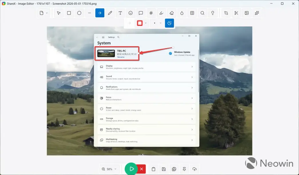Open the emoji sticker tool
This screenshot has width=299, height=175.
tap(131, 13)
